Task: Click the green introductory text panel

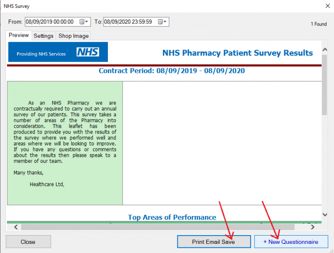Action: click(x=65, y=143)
